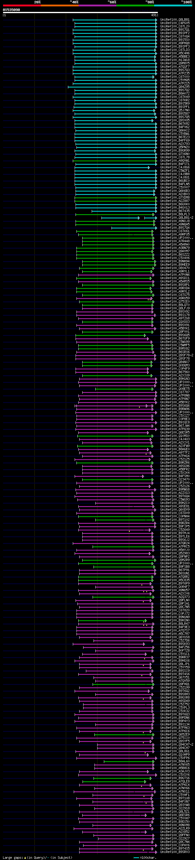Viewport: 195px width, 860px height.
Task: Select the UniRef100_Q9M8Y5 label
Action: 175,63
